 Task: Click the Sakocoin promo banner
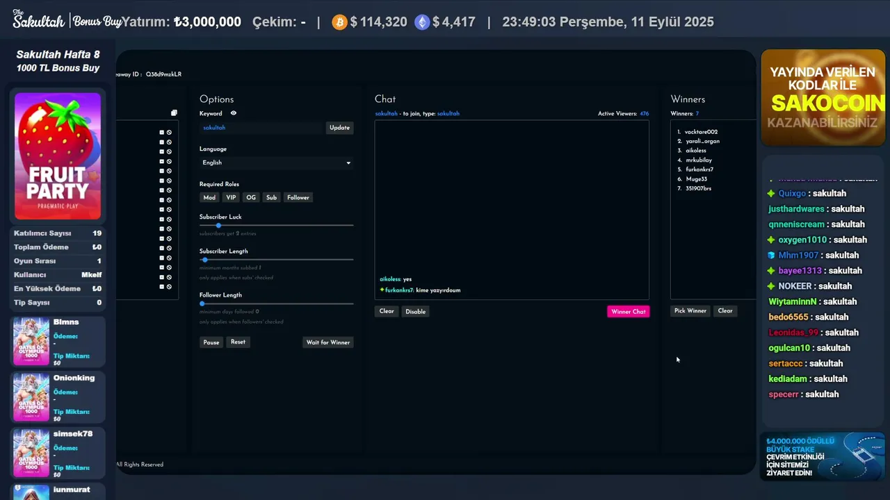point(823,97)
